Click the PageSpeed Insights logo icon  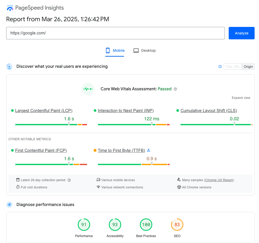pyautogui.click(x=10, y=8)
